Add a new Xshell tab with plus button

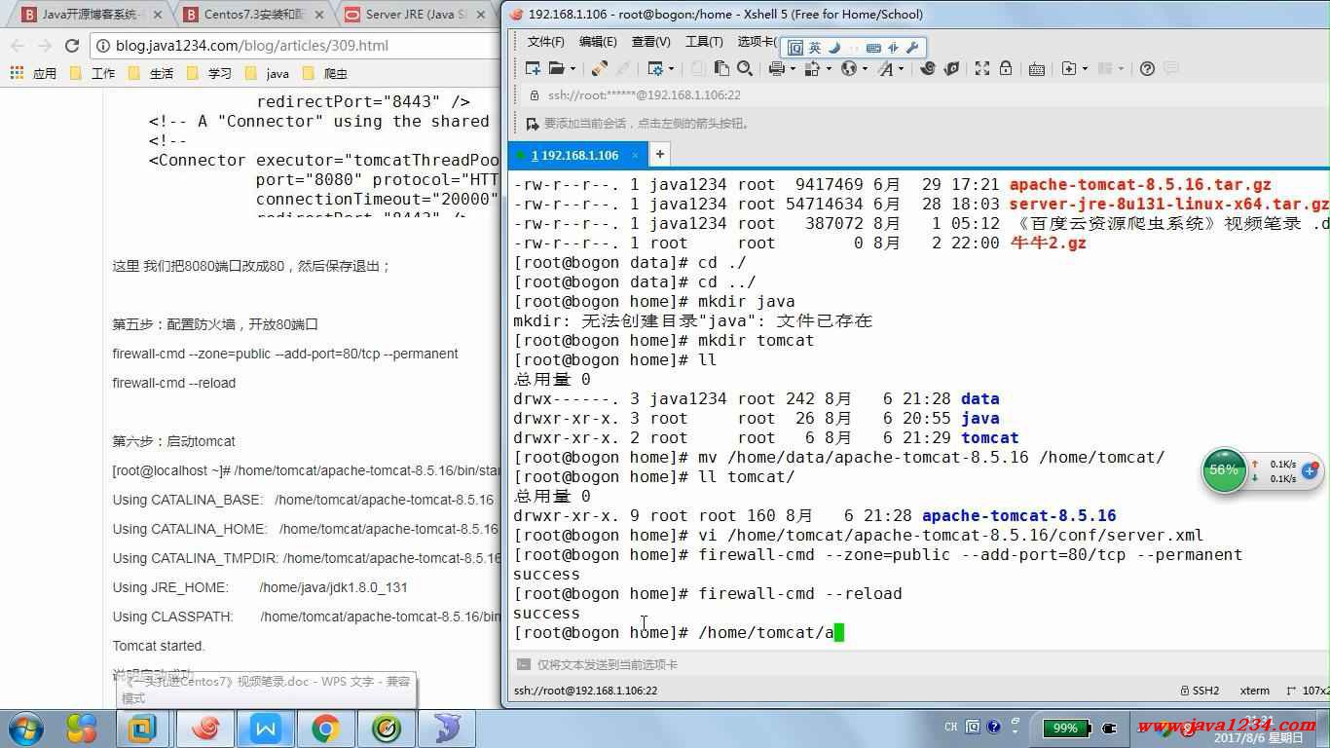tap(659, 154)
